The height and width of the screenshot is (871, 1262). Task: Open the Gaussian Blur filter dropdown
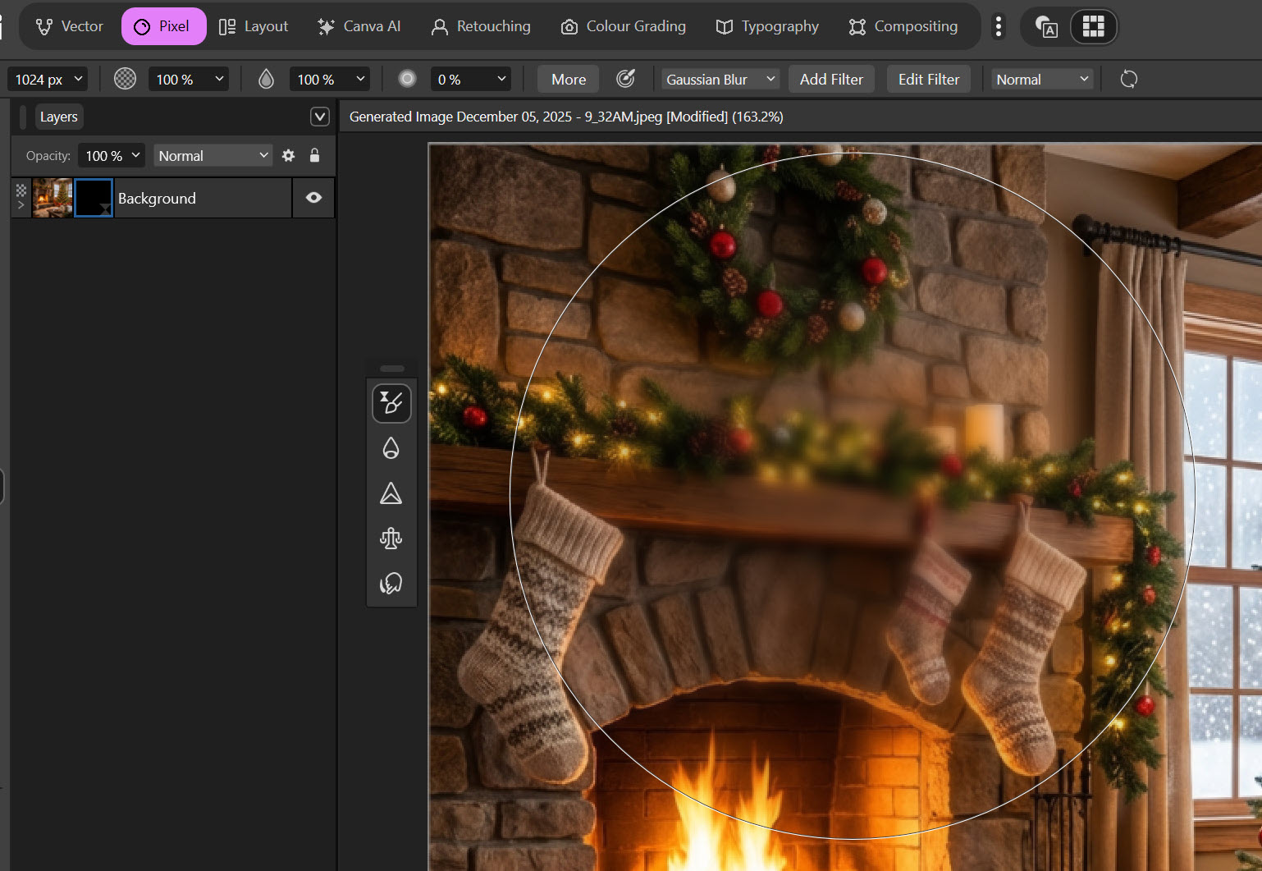(720, 80)
